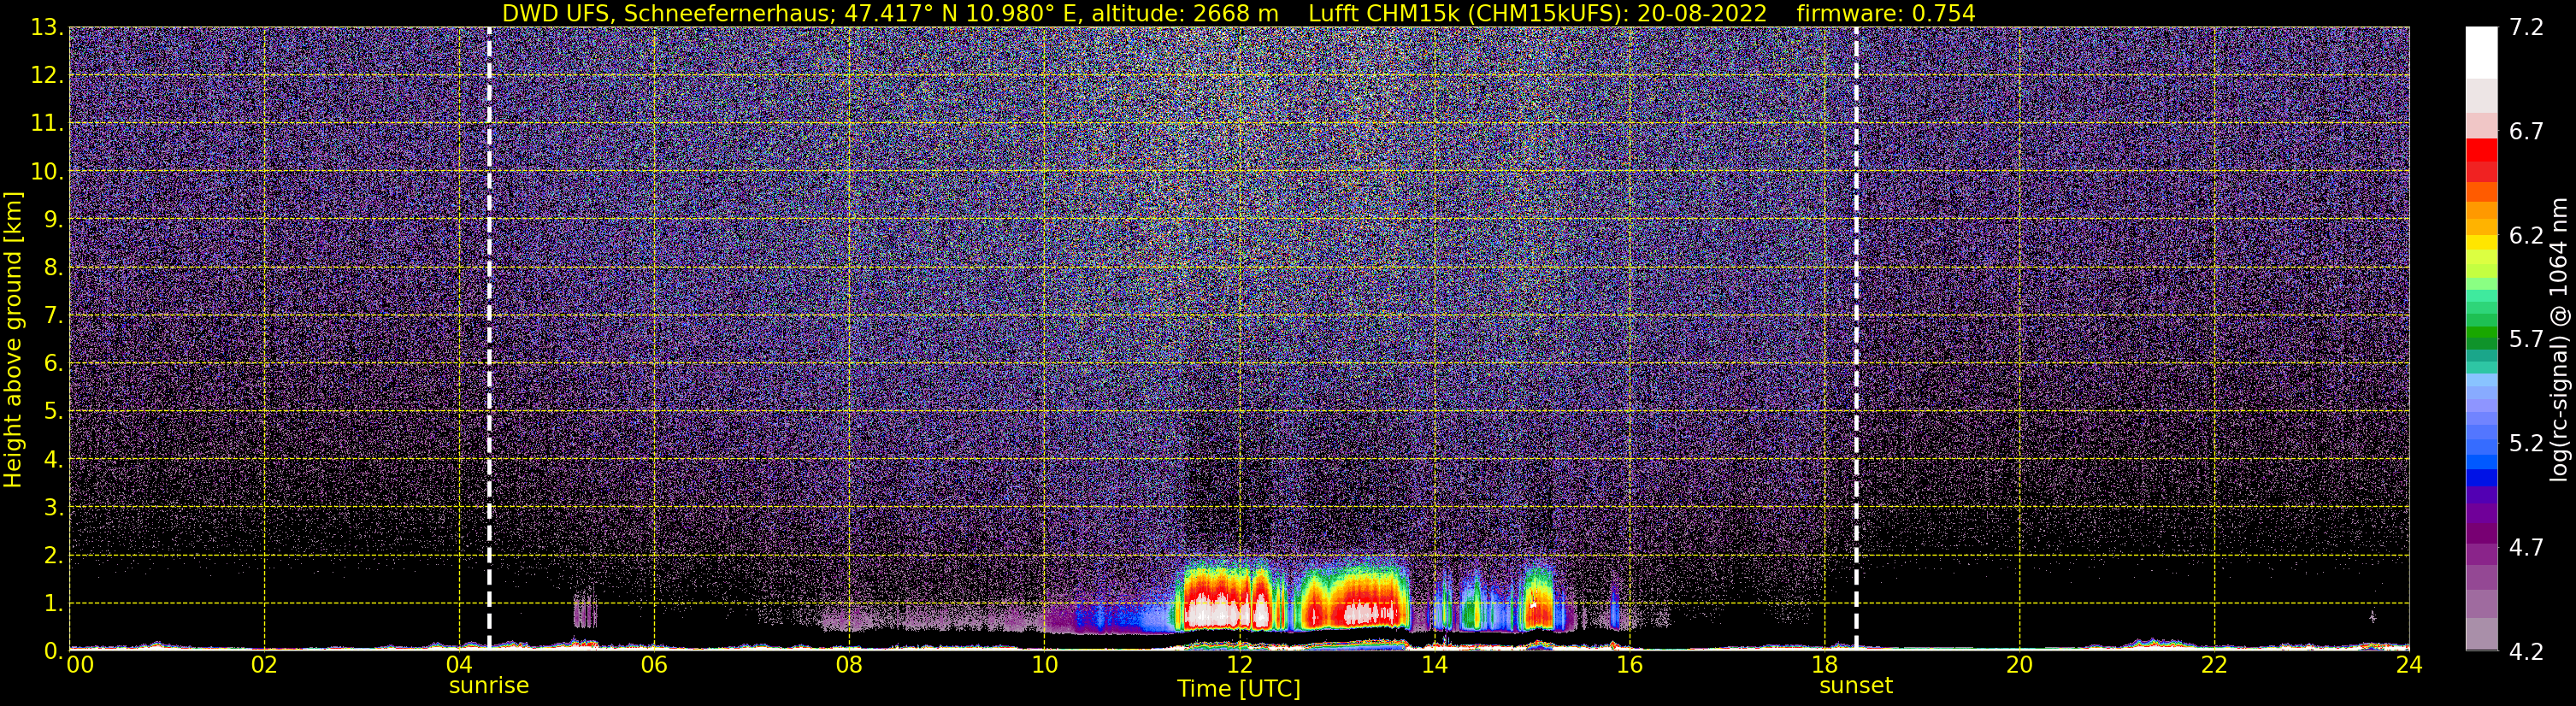The height and width of the screenshot is (706, 2576).
Task: Click the 'Time [UTC]' axis label
Action: [1239, 689]
